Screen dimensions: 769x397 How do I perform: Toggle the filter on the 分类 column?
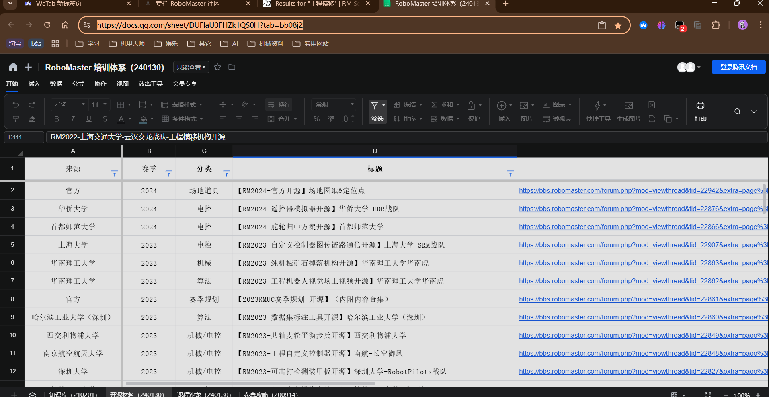tap(227, 173)
